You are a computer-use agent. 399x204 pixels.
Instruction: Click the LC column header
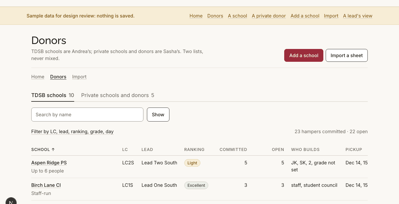tap(125, 150)
